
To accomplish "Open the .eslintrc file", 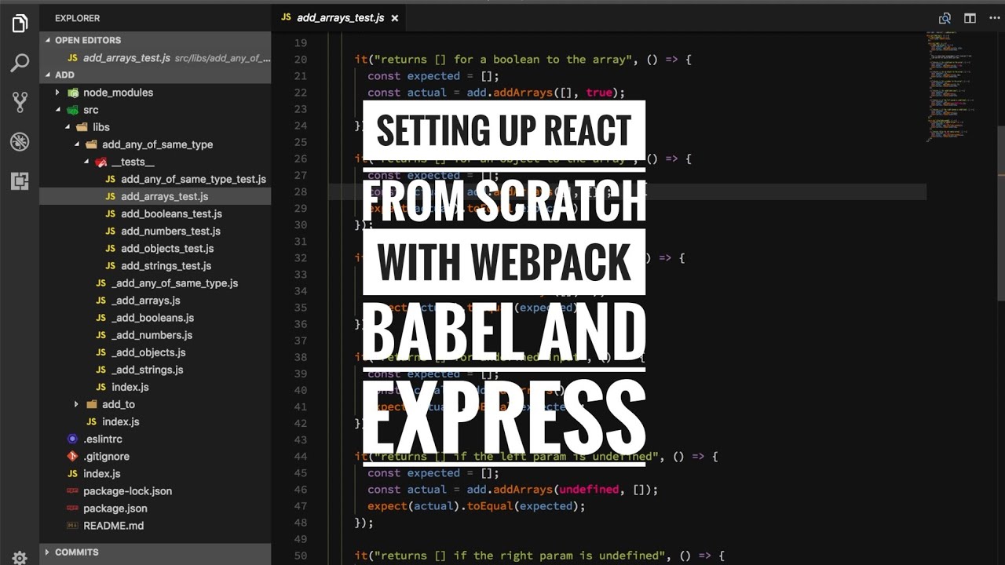I will click(x=155, y=439).
